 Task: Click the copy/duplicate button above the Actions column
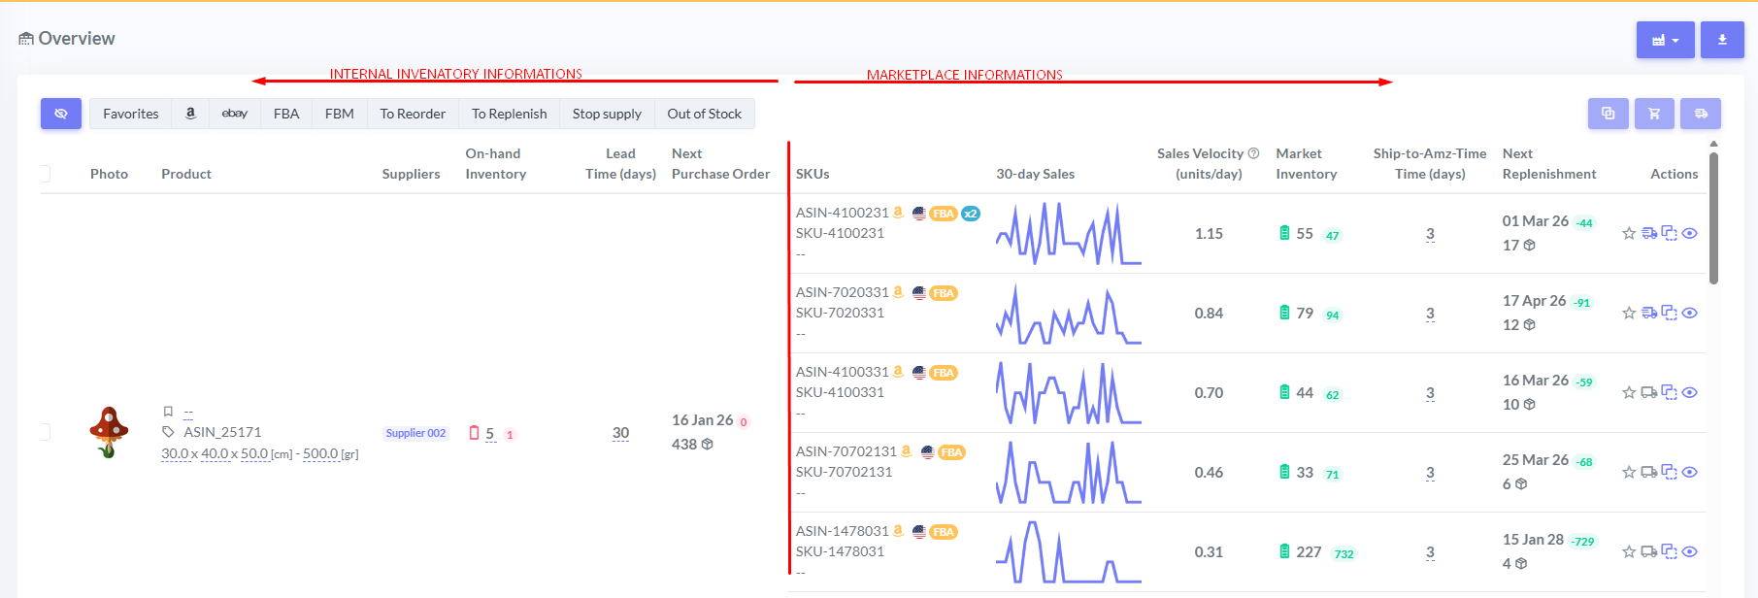coord(1608,114)
